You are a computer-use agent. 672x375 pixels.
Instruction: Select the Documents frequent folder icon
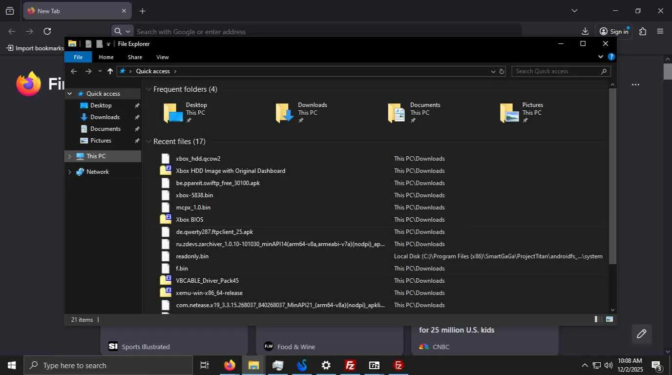397,113
